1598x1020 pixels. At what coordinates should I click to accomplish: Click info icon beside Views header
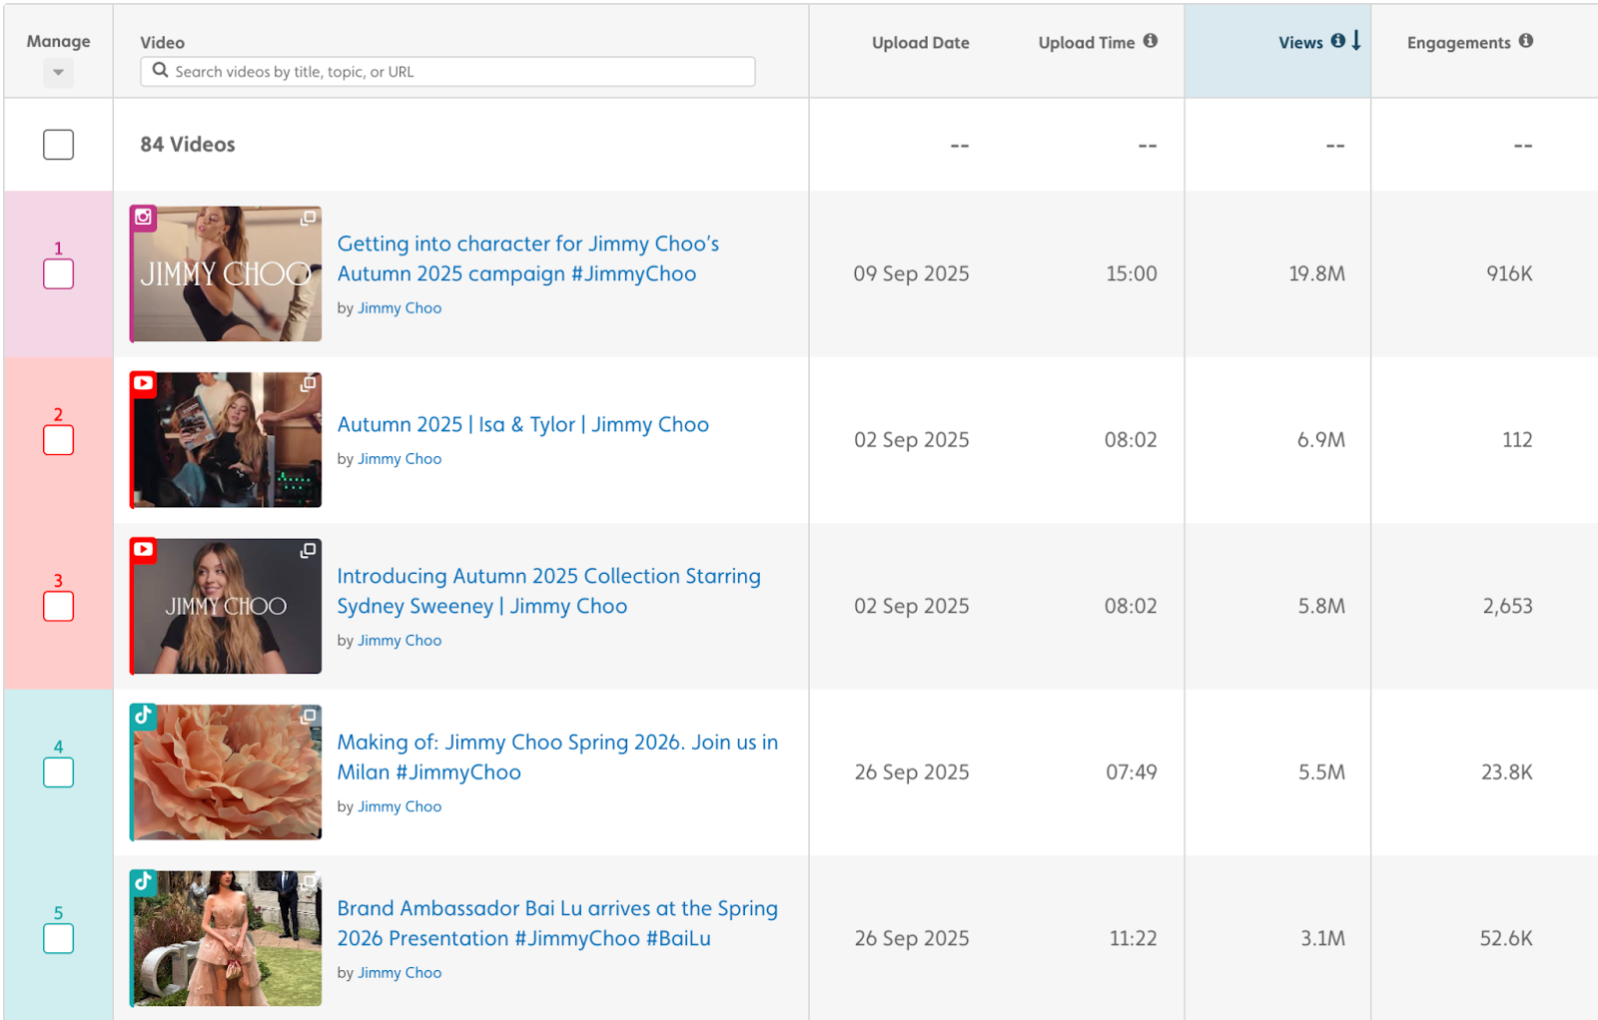(x=1337, y=41)
